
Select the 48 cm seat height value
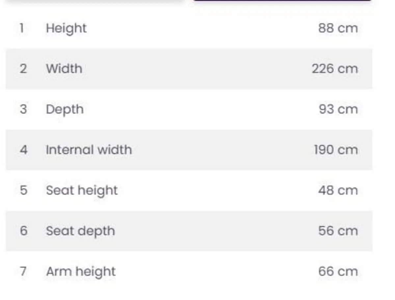338,191
